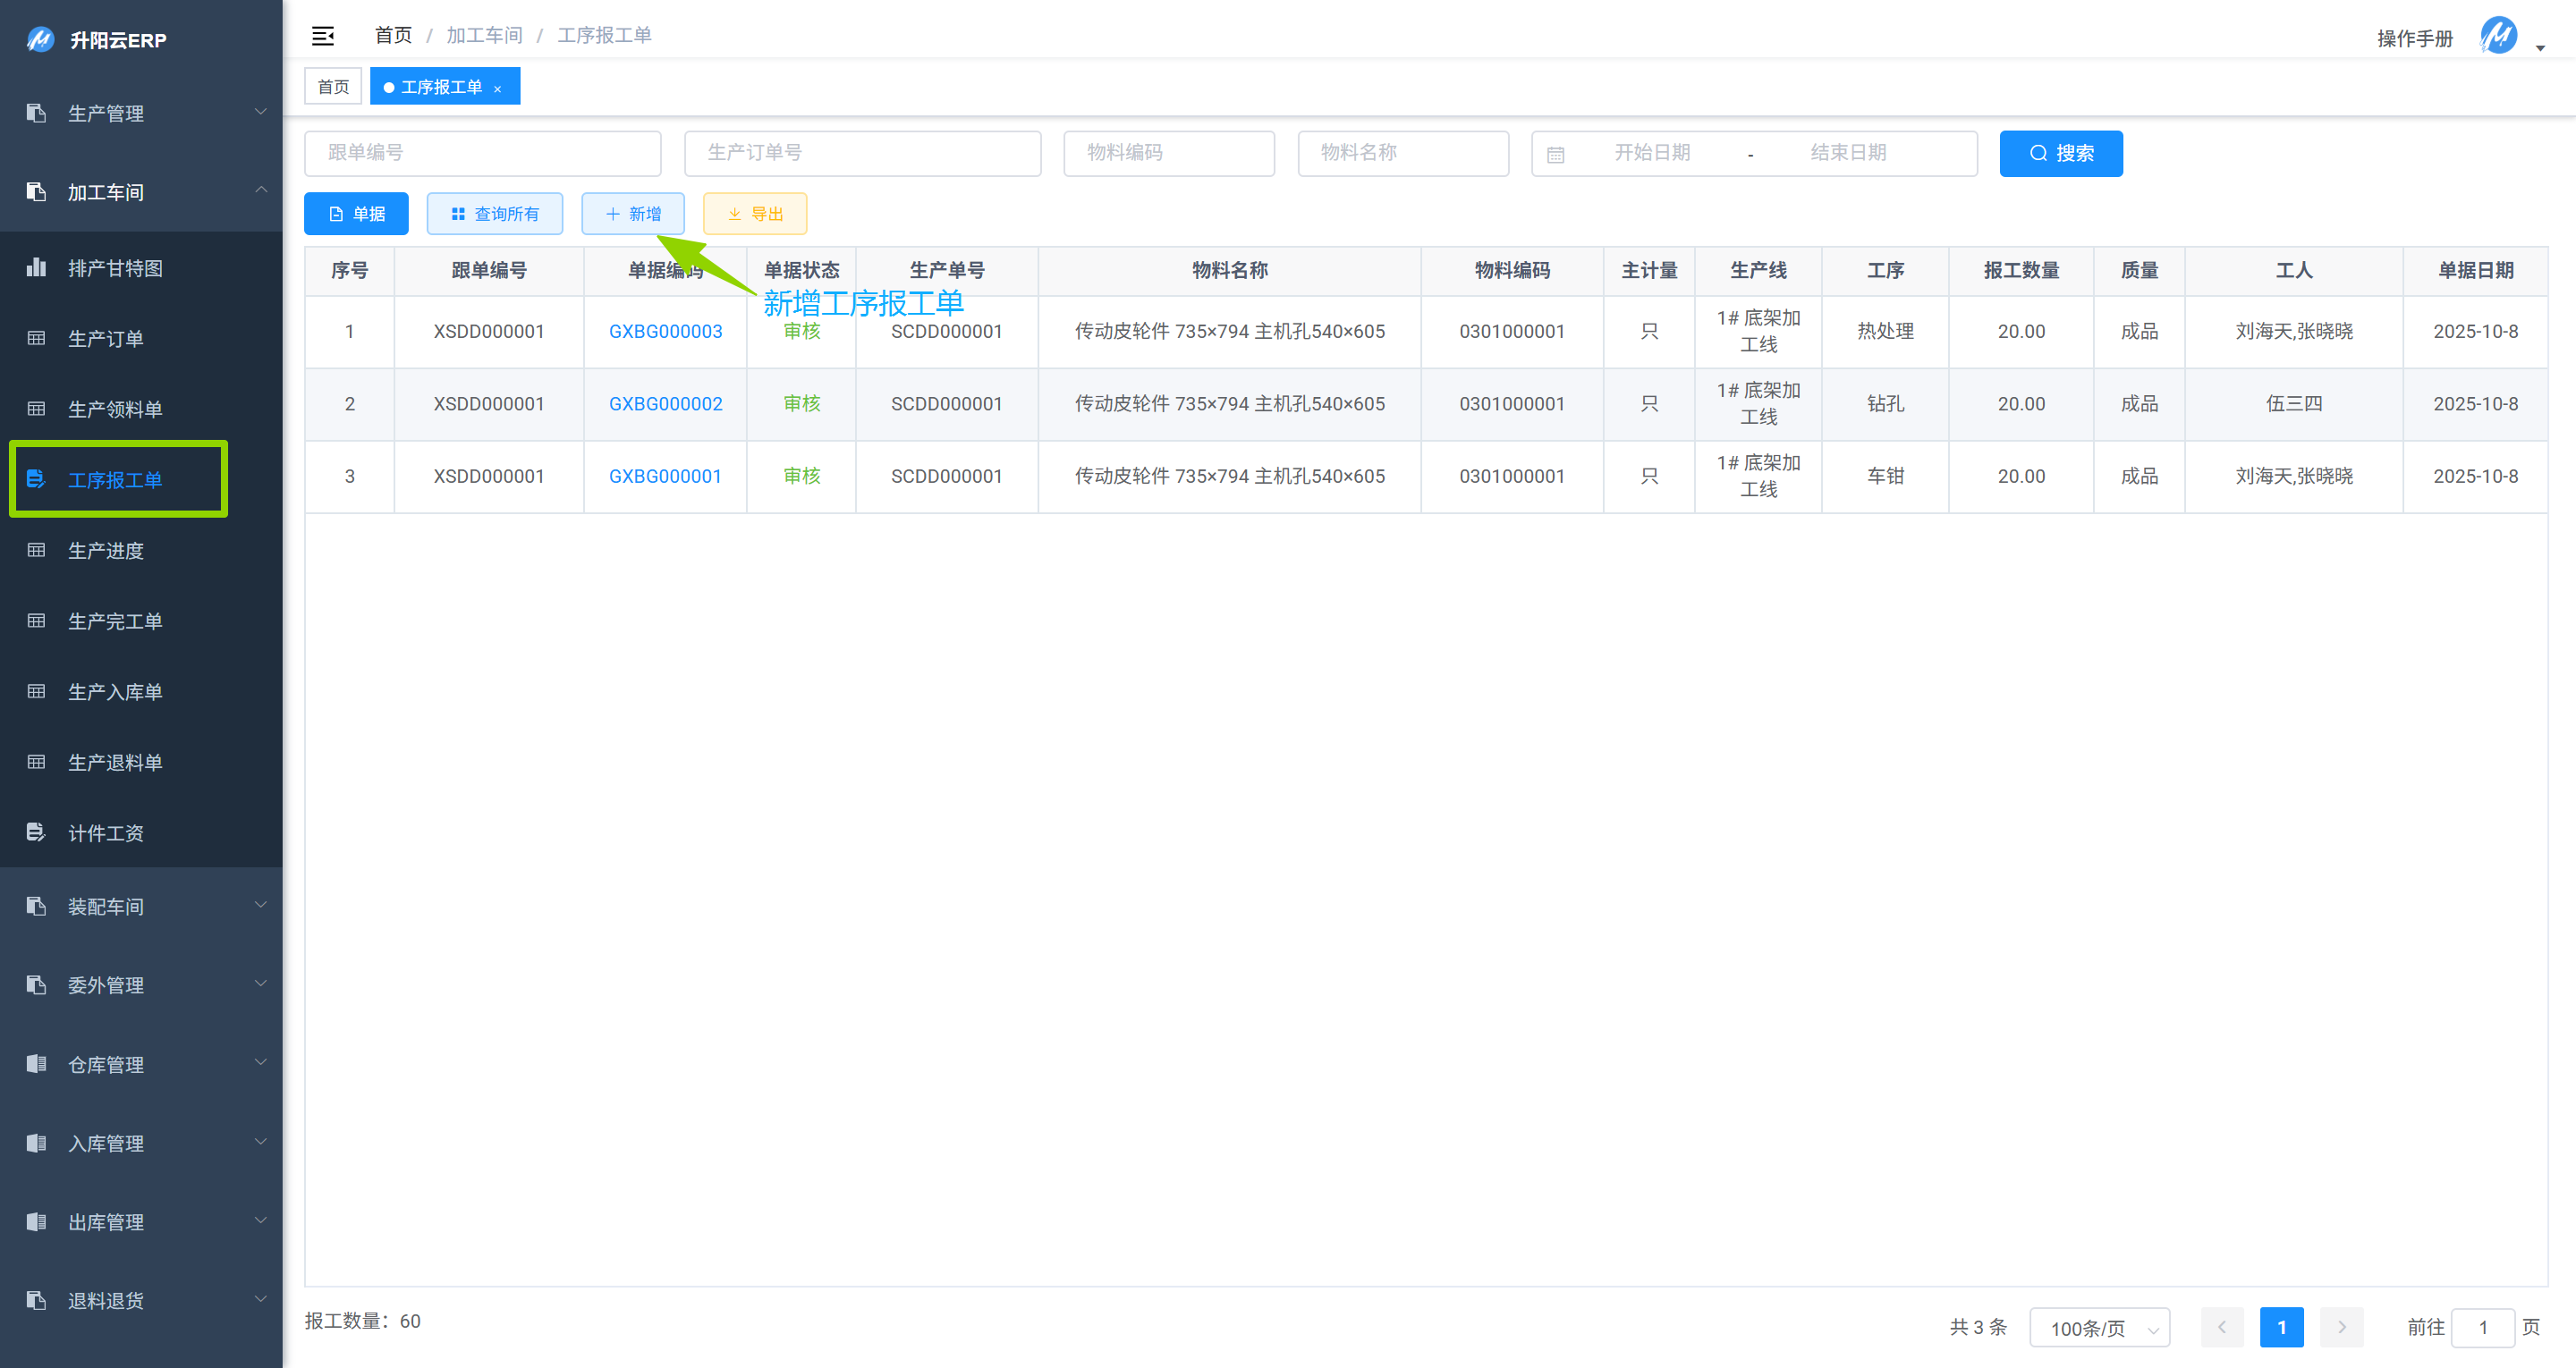The image size is (2576, 1368).
Task: Click the user avatar icon top right
Action: [2498, 36]
